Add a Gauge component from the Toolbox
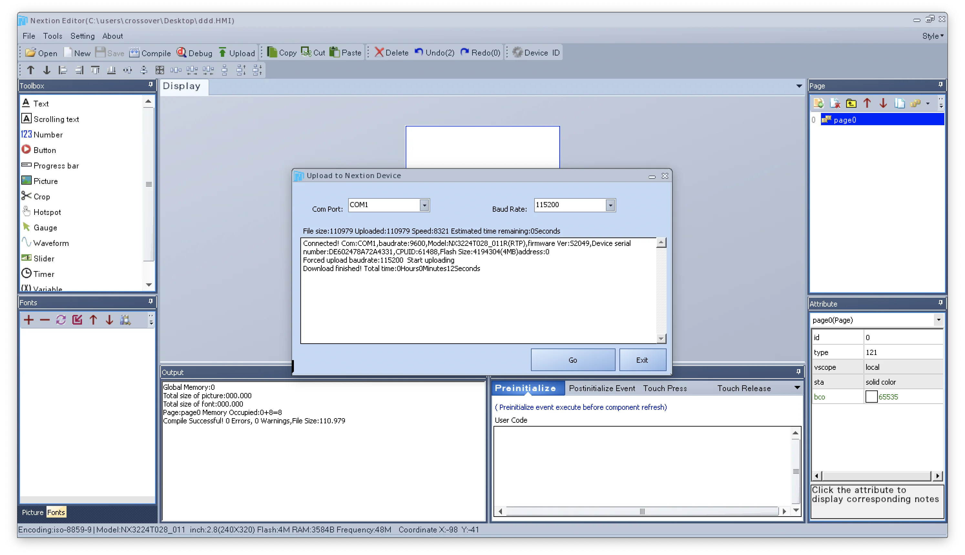 click(40, 227)
